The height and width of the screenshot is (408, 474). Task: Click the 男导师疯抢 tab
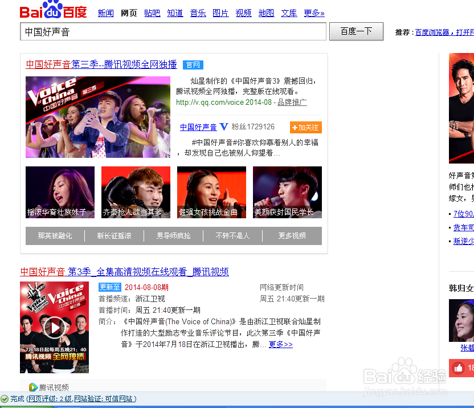(x=174, y=235)
